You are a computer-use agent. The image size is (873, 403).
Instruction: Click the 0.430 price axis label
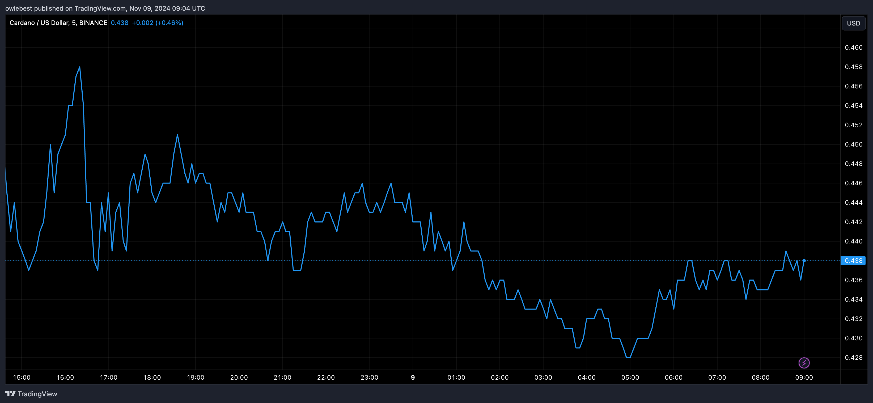click(x=853, y=338)
